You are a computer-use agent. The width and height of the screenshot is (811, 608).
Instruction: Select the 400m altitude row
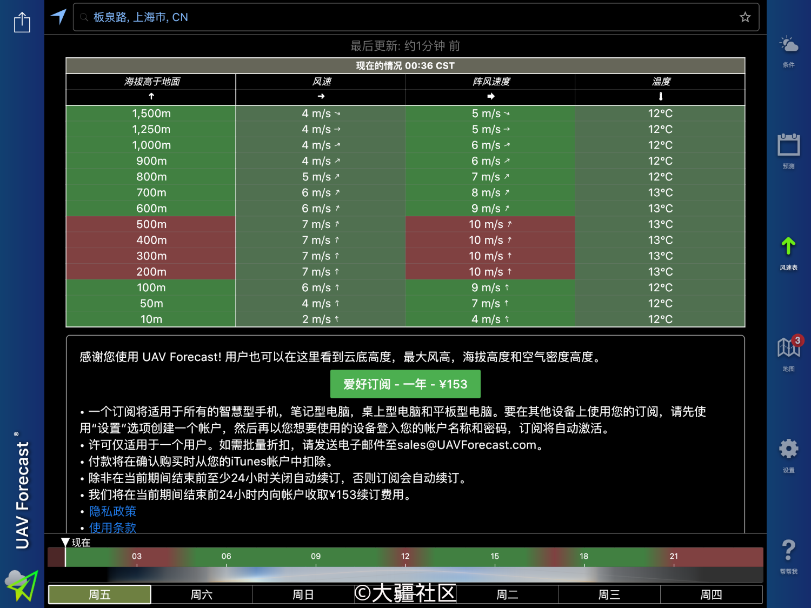(405, 240)
